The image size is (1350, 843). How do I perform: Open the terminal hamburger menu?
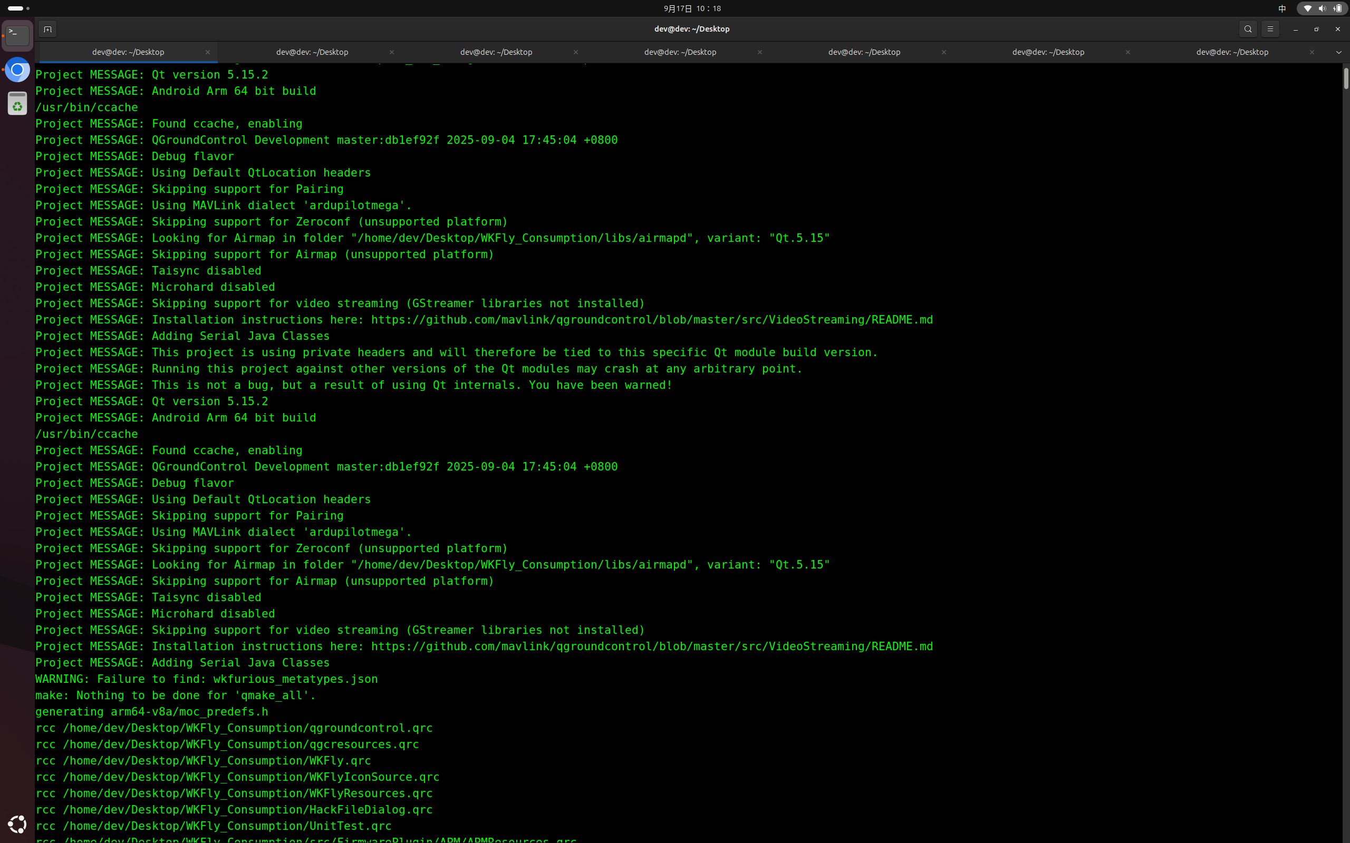[1270, 29]
